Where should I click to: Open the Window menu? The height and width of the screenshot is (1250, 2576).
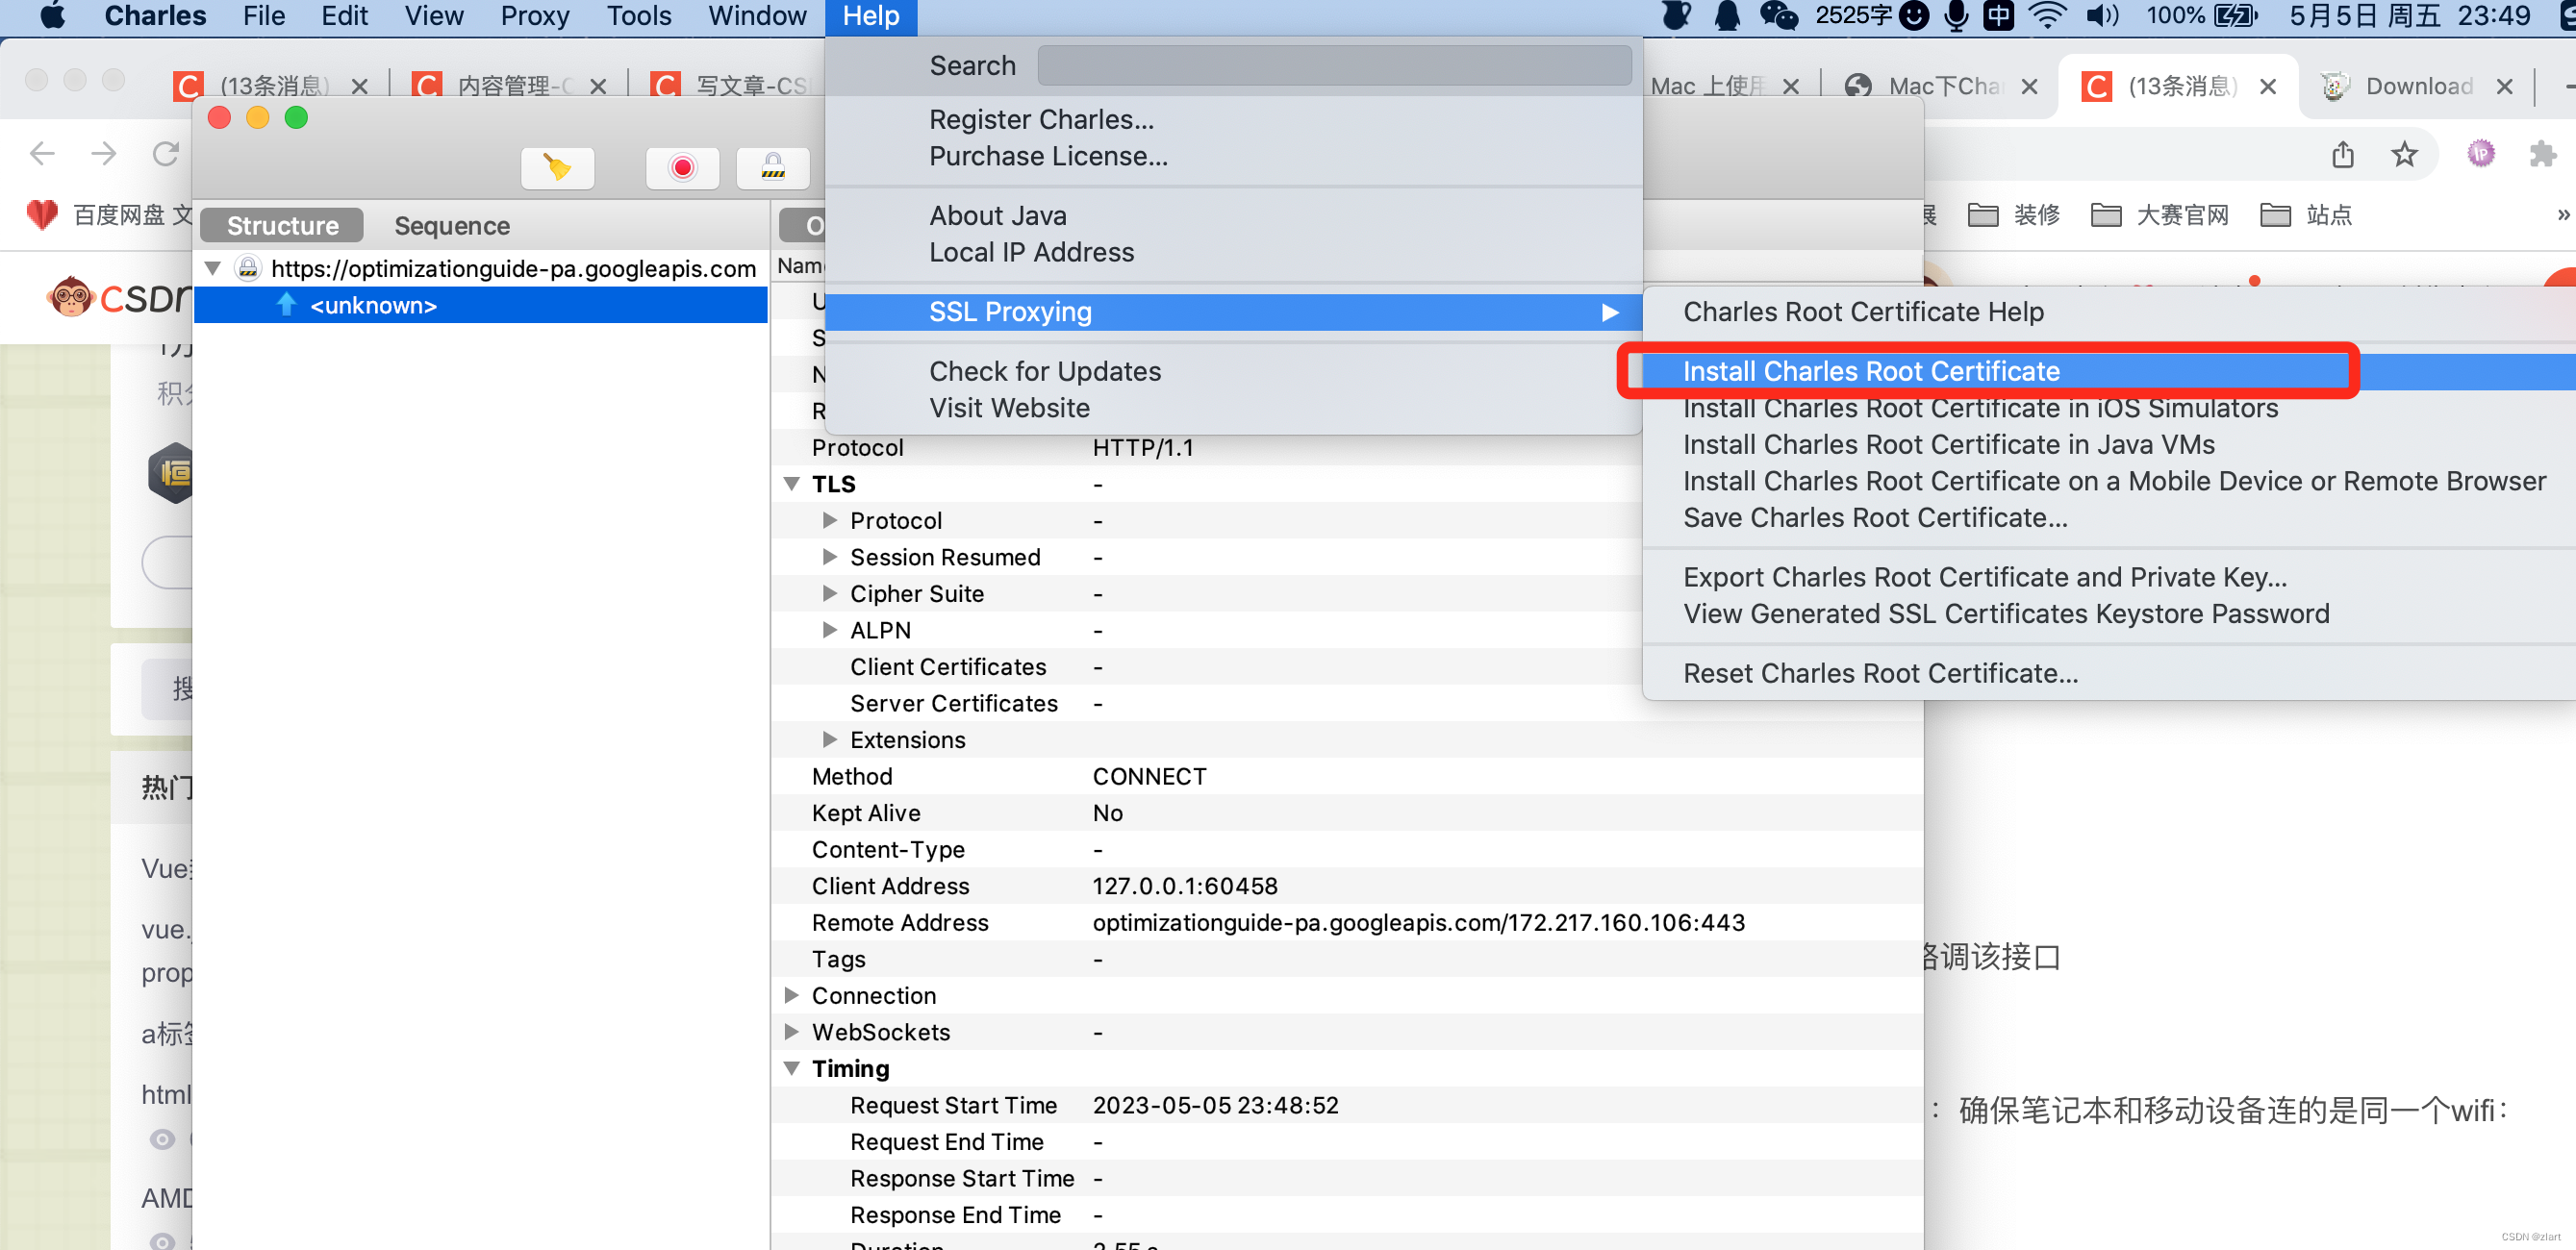click(x=757, y=16)
